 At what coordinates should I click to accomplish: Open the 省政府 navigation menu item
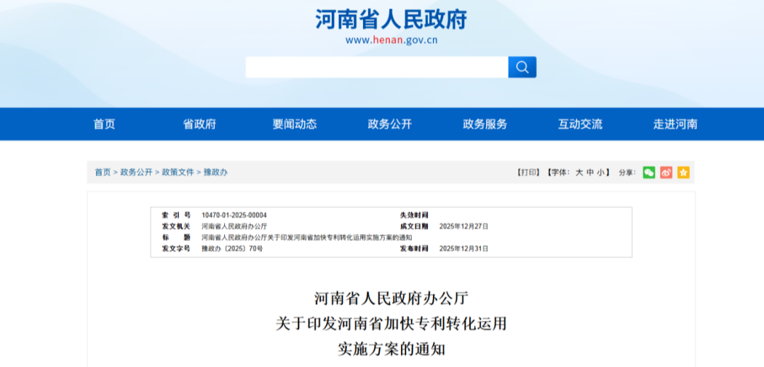199,124
